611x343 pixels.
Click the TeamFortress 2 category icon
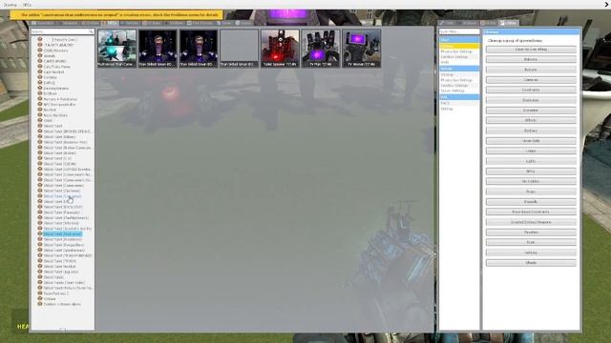tap(40, 293)
